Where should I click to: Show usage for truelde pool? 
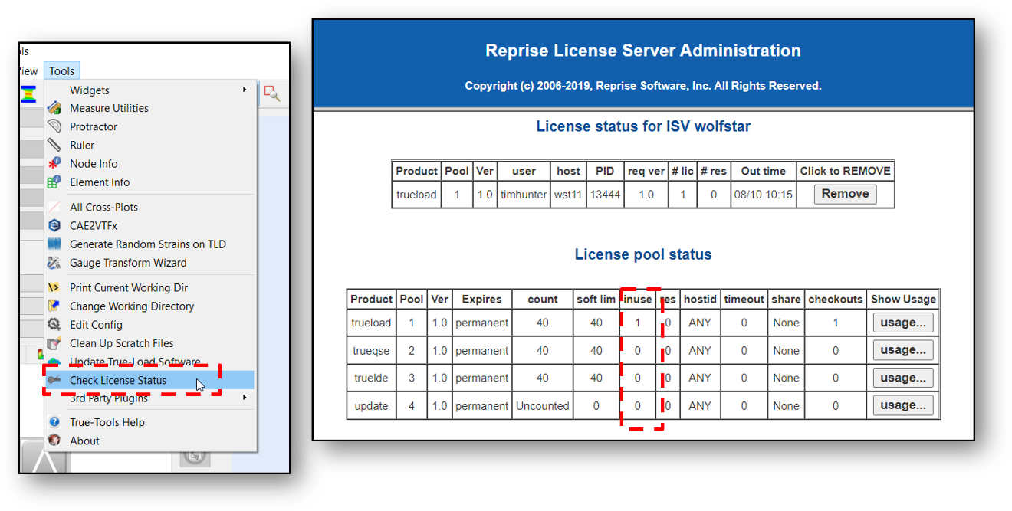[x=903, y=378]
